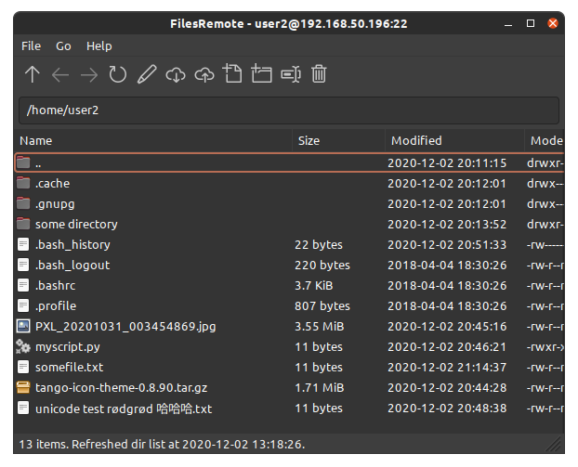Click gear icon beside myscript.py
Screen dimensions: 578x467
(23, 346)
